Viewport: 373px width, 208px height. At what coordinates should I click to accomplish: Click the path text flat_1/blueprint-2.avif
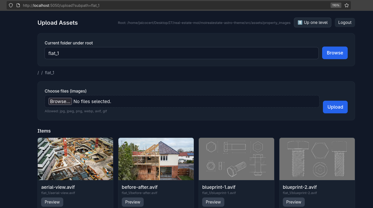point(300,193)
